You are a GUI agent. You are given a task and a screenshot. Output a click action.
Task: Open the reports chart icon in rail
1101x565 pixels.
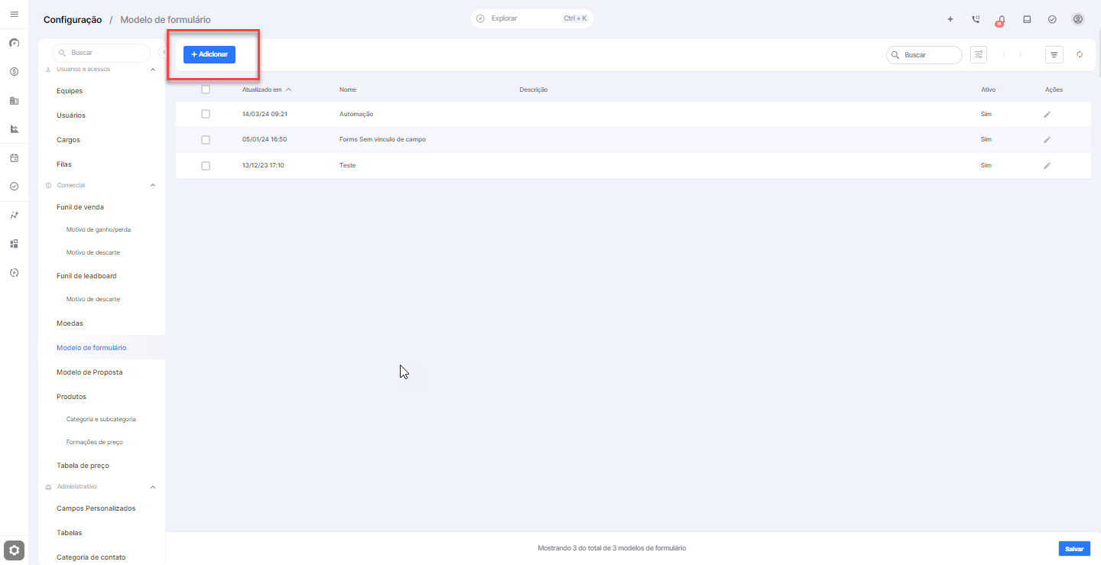click(x=14, y=128)
